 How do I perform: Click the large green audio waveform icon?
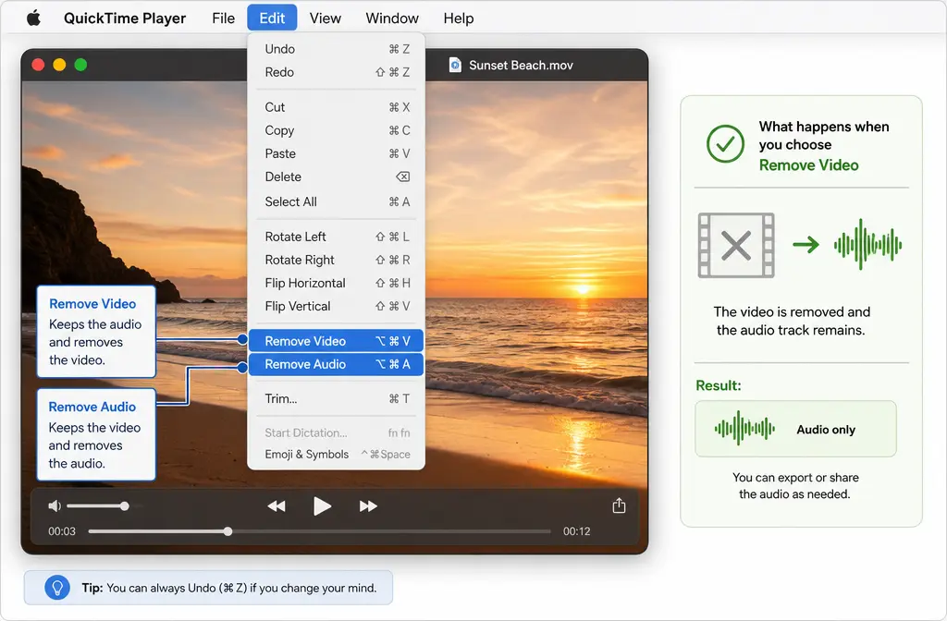coord(867,244)
